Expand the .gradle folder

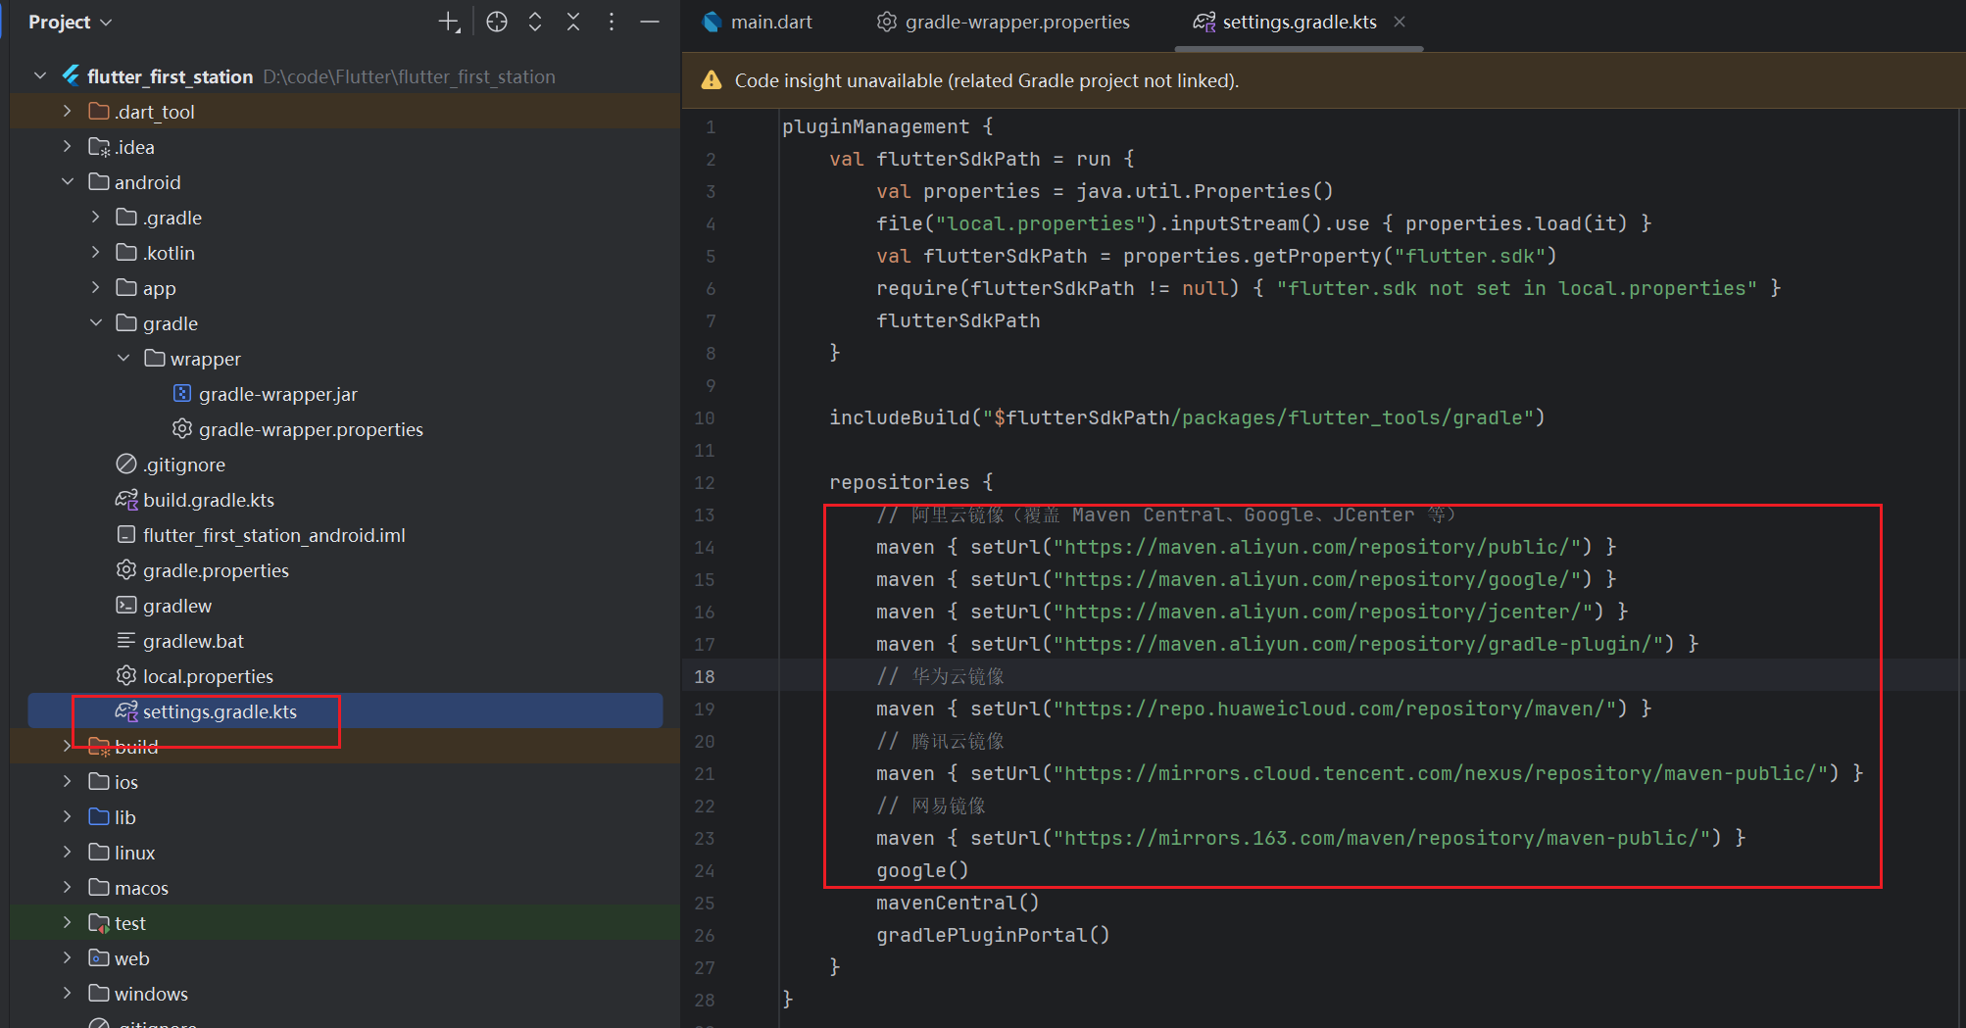pyautogui.click(x=95, y=217)
